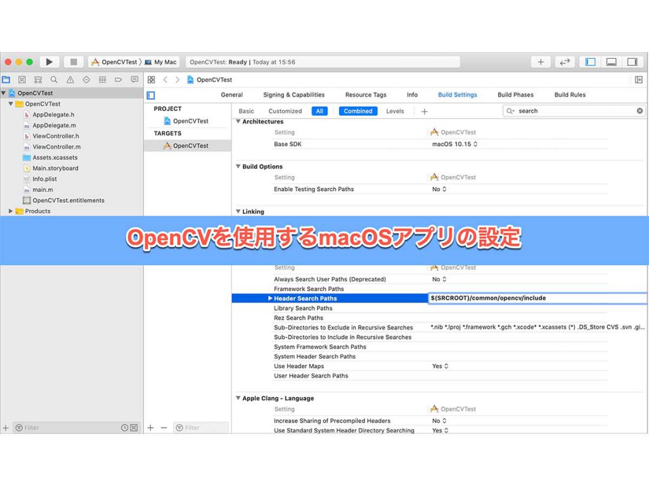Open the related items grid menu
649x486 pixels.
(x=151, y=80)
